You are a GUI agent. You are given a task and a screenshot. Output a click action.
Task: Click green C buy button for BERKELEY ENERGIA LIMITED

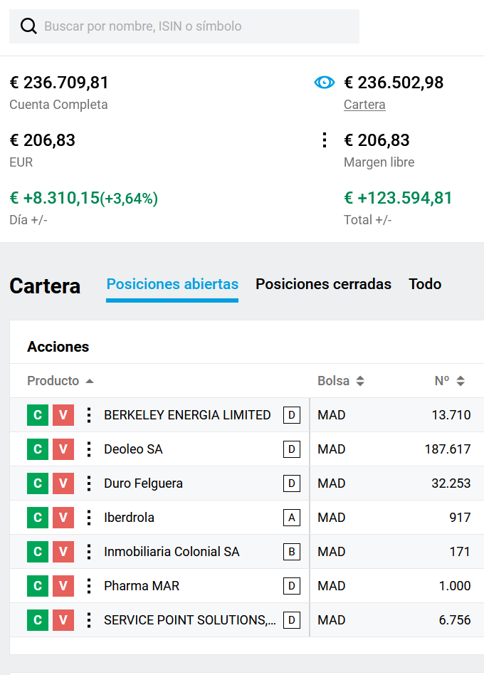(x=38, y=415)
